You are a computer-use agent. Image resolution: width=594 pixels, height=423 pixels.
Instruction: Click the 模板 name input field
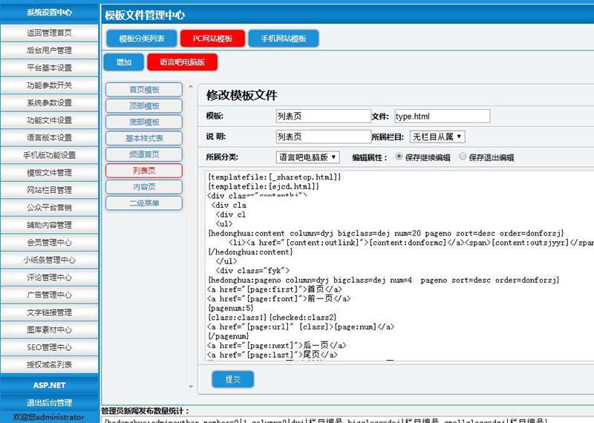click(322, 116)
